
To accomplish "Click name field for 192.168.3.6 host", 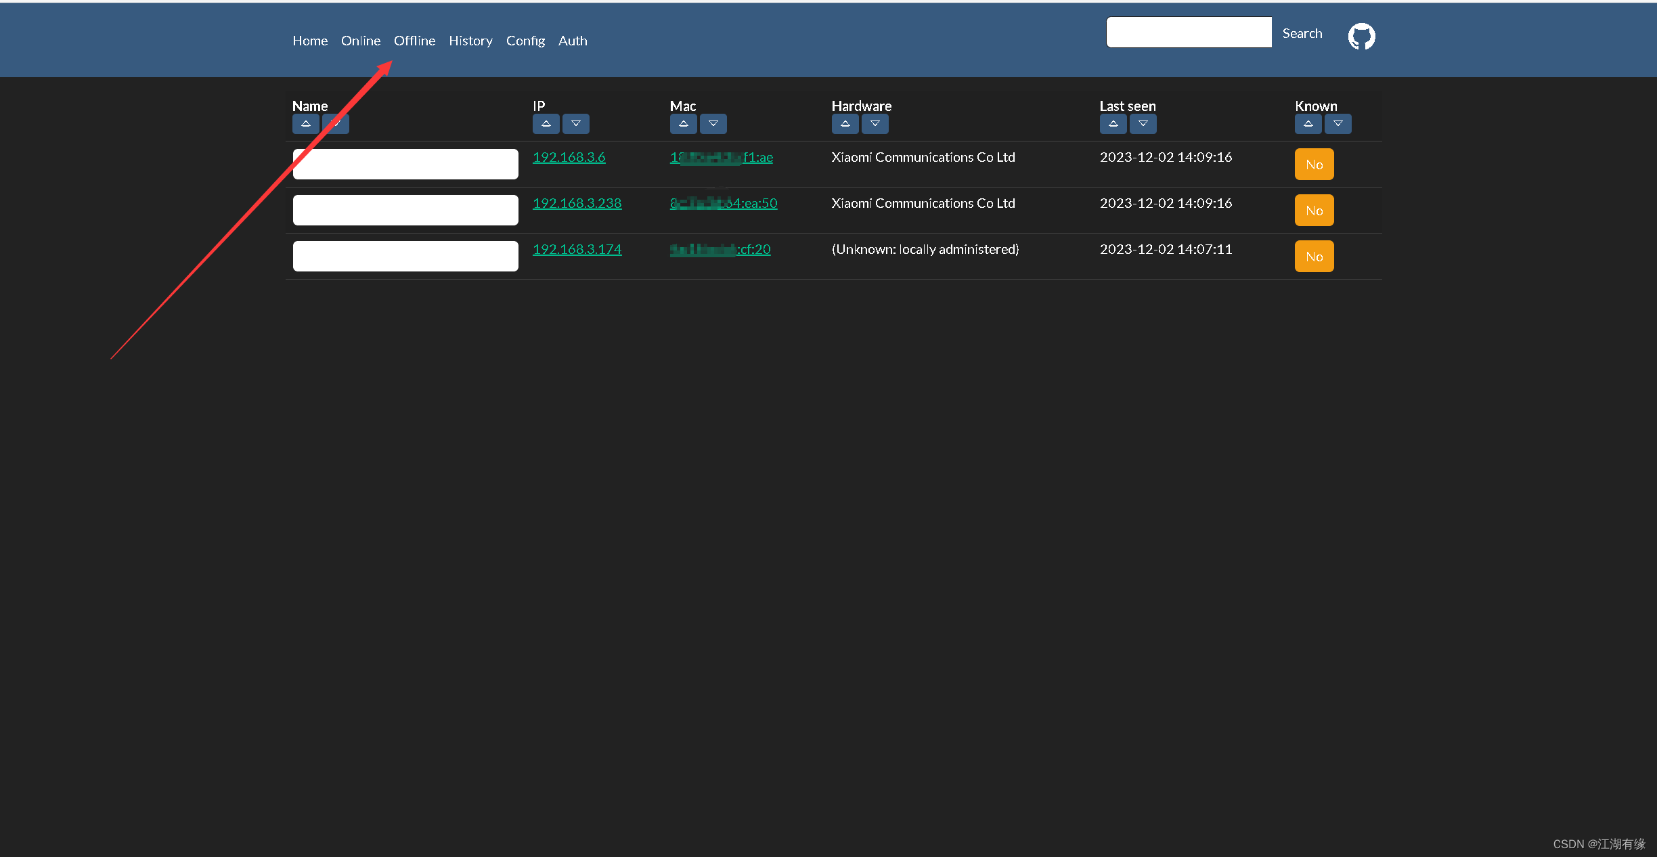I will click(x=405, y=164).
